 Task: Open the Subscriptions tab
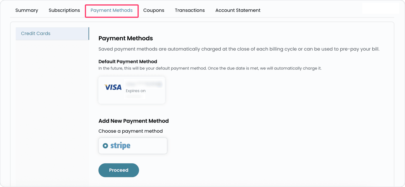click(x=64, y=10)
